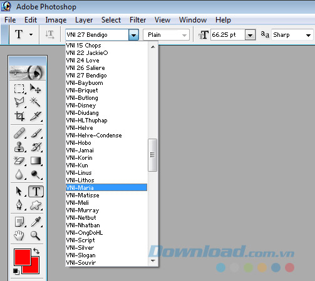Screen dimensions: 315x281
Task: Select the Custom Shape tool
Action: (36, 205)
